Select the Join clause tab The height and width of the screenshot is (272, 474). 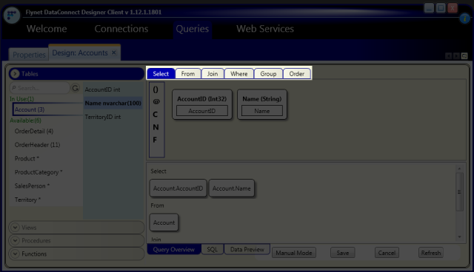pyautogui.click(x=213, y=74)
